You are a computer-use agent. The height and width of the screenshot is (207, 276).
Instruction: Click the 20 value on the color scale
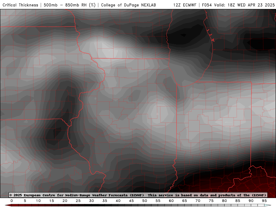tap(65, 201)
